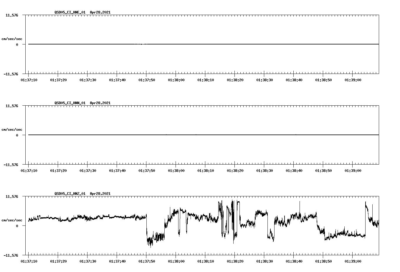Click the Apr28,2021 date label on top plot
Viewport: 400px width, 272px height.
tap(100, 12)
